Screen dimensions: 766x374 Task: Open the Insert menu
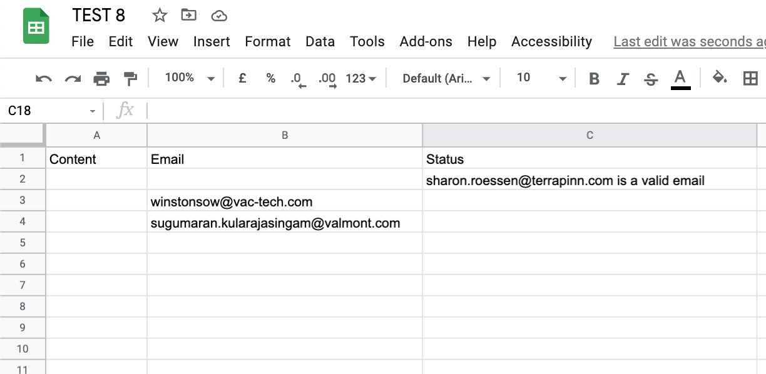click(212, 41)
